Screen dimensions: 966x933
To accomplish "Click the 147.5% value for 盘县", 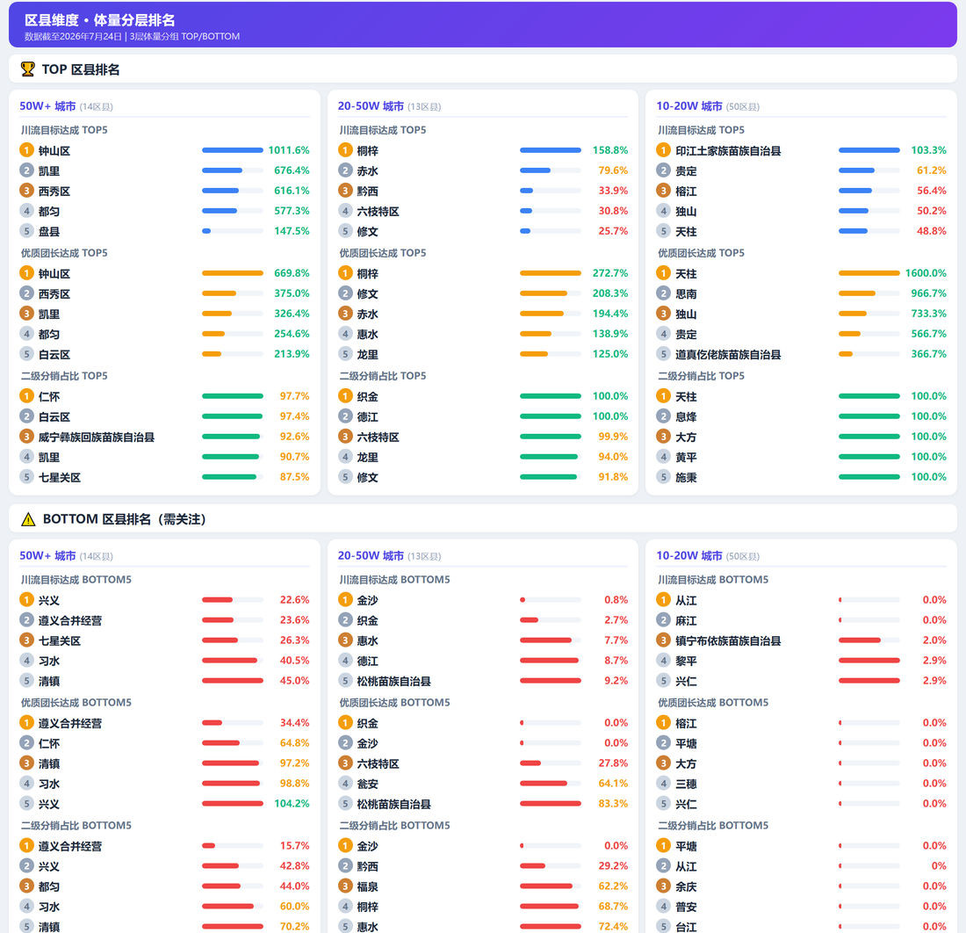I will (292, 230).
